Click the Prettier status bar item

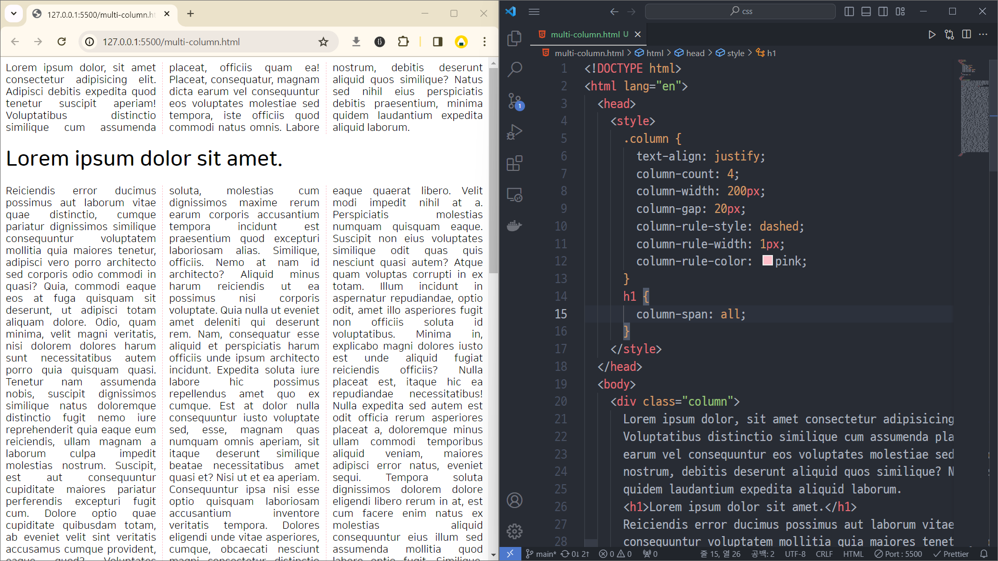951,554
